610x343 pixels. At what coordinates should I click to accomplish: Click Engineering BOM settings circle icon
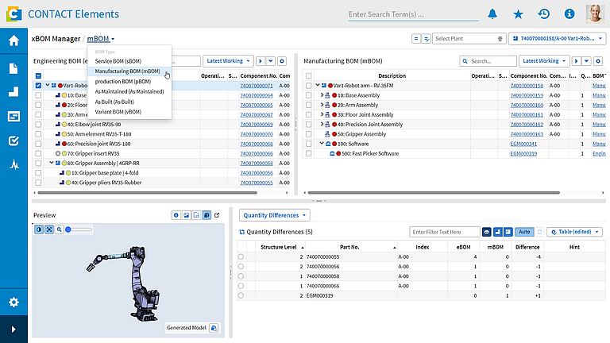[282, 61]
